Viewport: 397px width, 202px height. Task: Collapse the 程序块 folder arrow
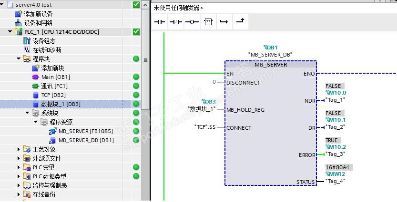click(x=19, y=59)
